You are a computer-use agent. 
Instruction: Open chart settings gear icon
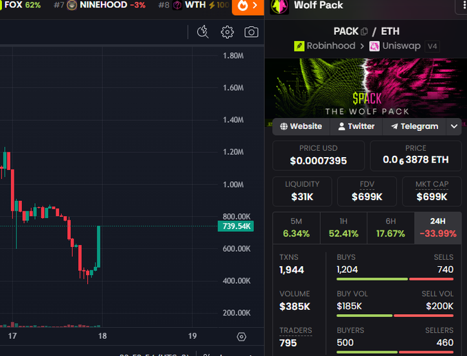coord(227,32)
